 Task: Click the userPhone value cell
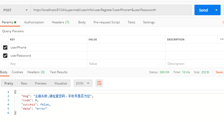[x=126, y=47]
